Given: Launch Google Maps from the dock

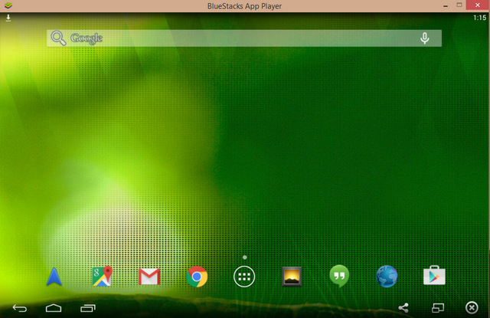Looking at the screenshot, I should [102, 276].
